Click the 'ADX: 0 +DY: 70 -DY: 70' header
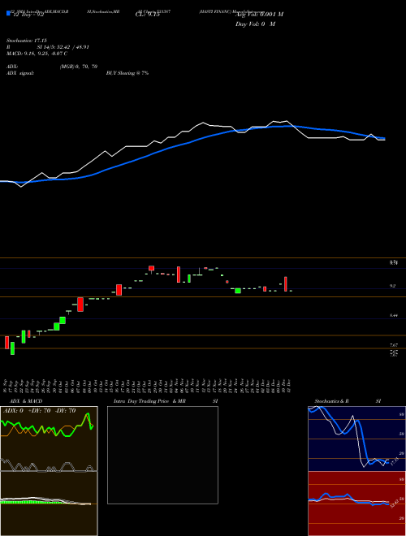The width and height of the screenshot is (406, 536). (39, 411)
